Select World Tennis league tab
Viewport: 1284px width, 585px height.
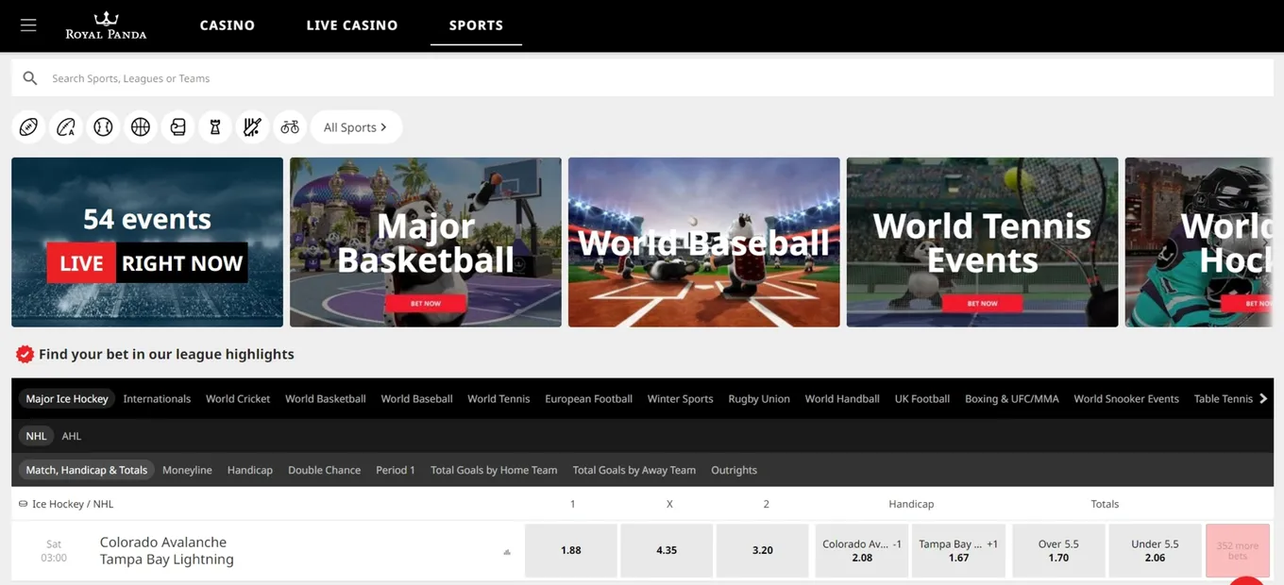pos(498,398)
